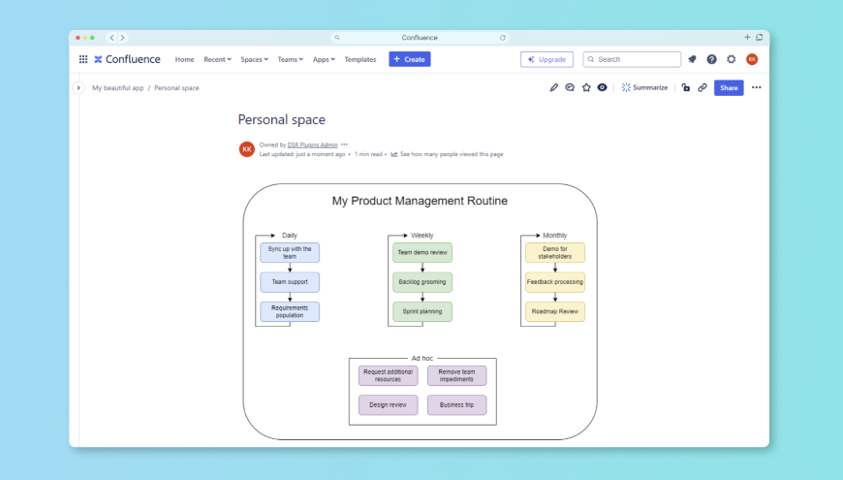Open Personal space breadcrumb link
This screenshot has height=480, width=843.
(176, 87)
